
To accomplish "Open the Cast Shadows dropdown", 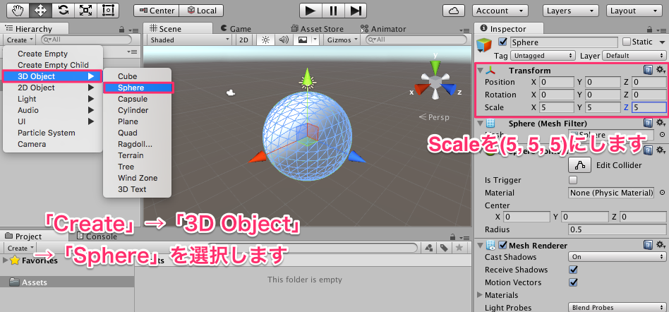I will tap(617, 257).
